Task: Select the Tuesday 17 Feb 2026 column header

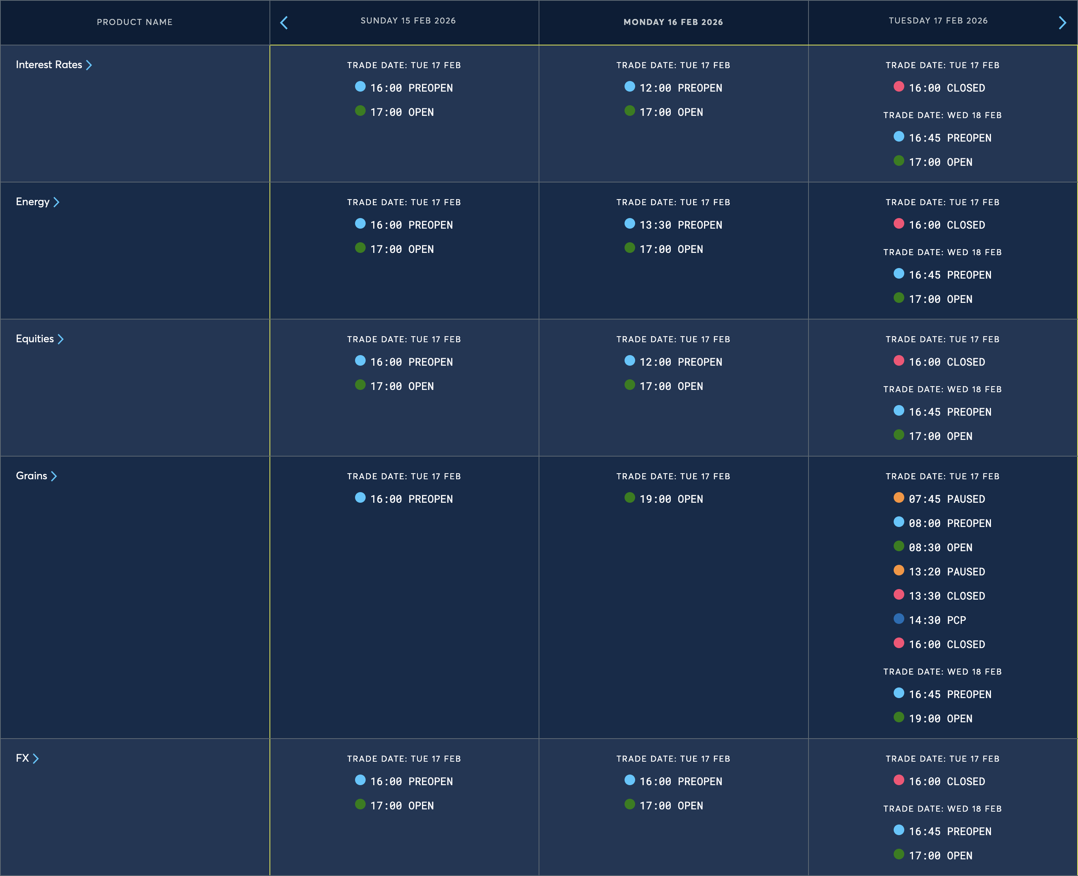Action: pyautogui.click(x=938, y=21)
